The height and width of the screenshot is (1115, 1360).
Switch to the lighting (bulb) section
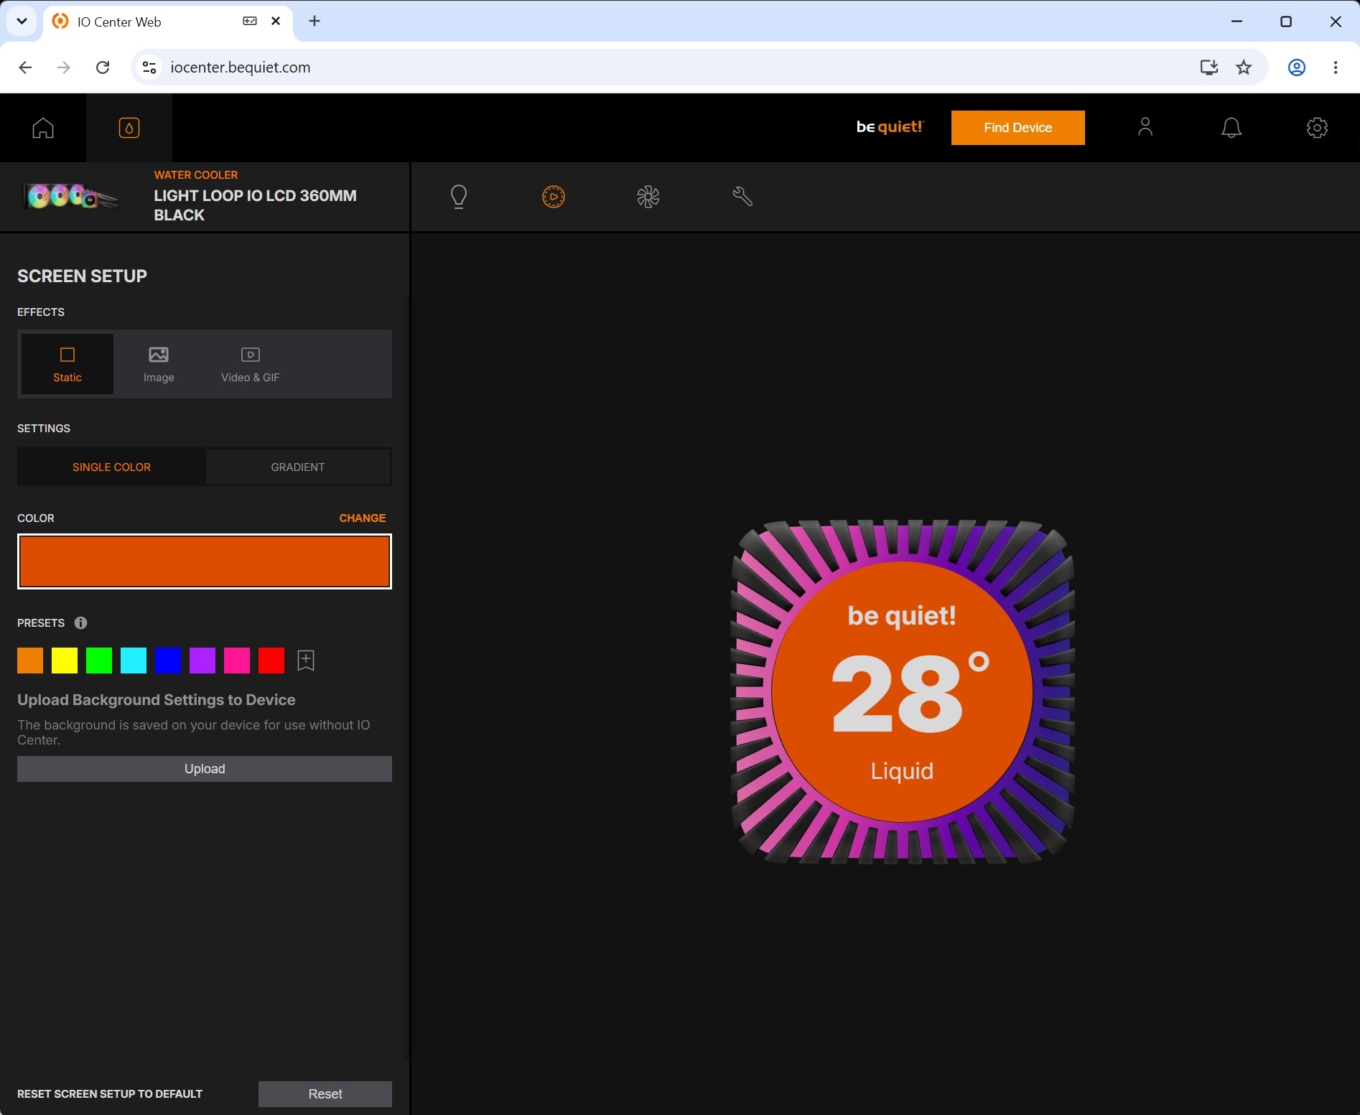coord(459,197)
